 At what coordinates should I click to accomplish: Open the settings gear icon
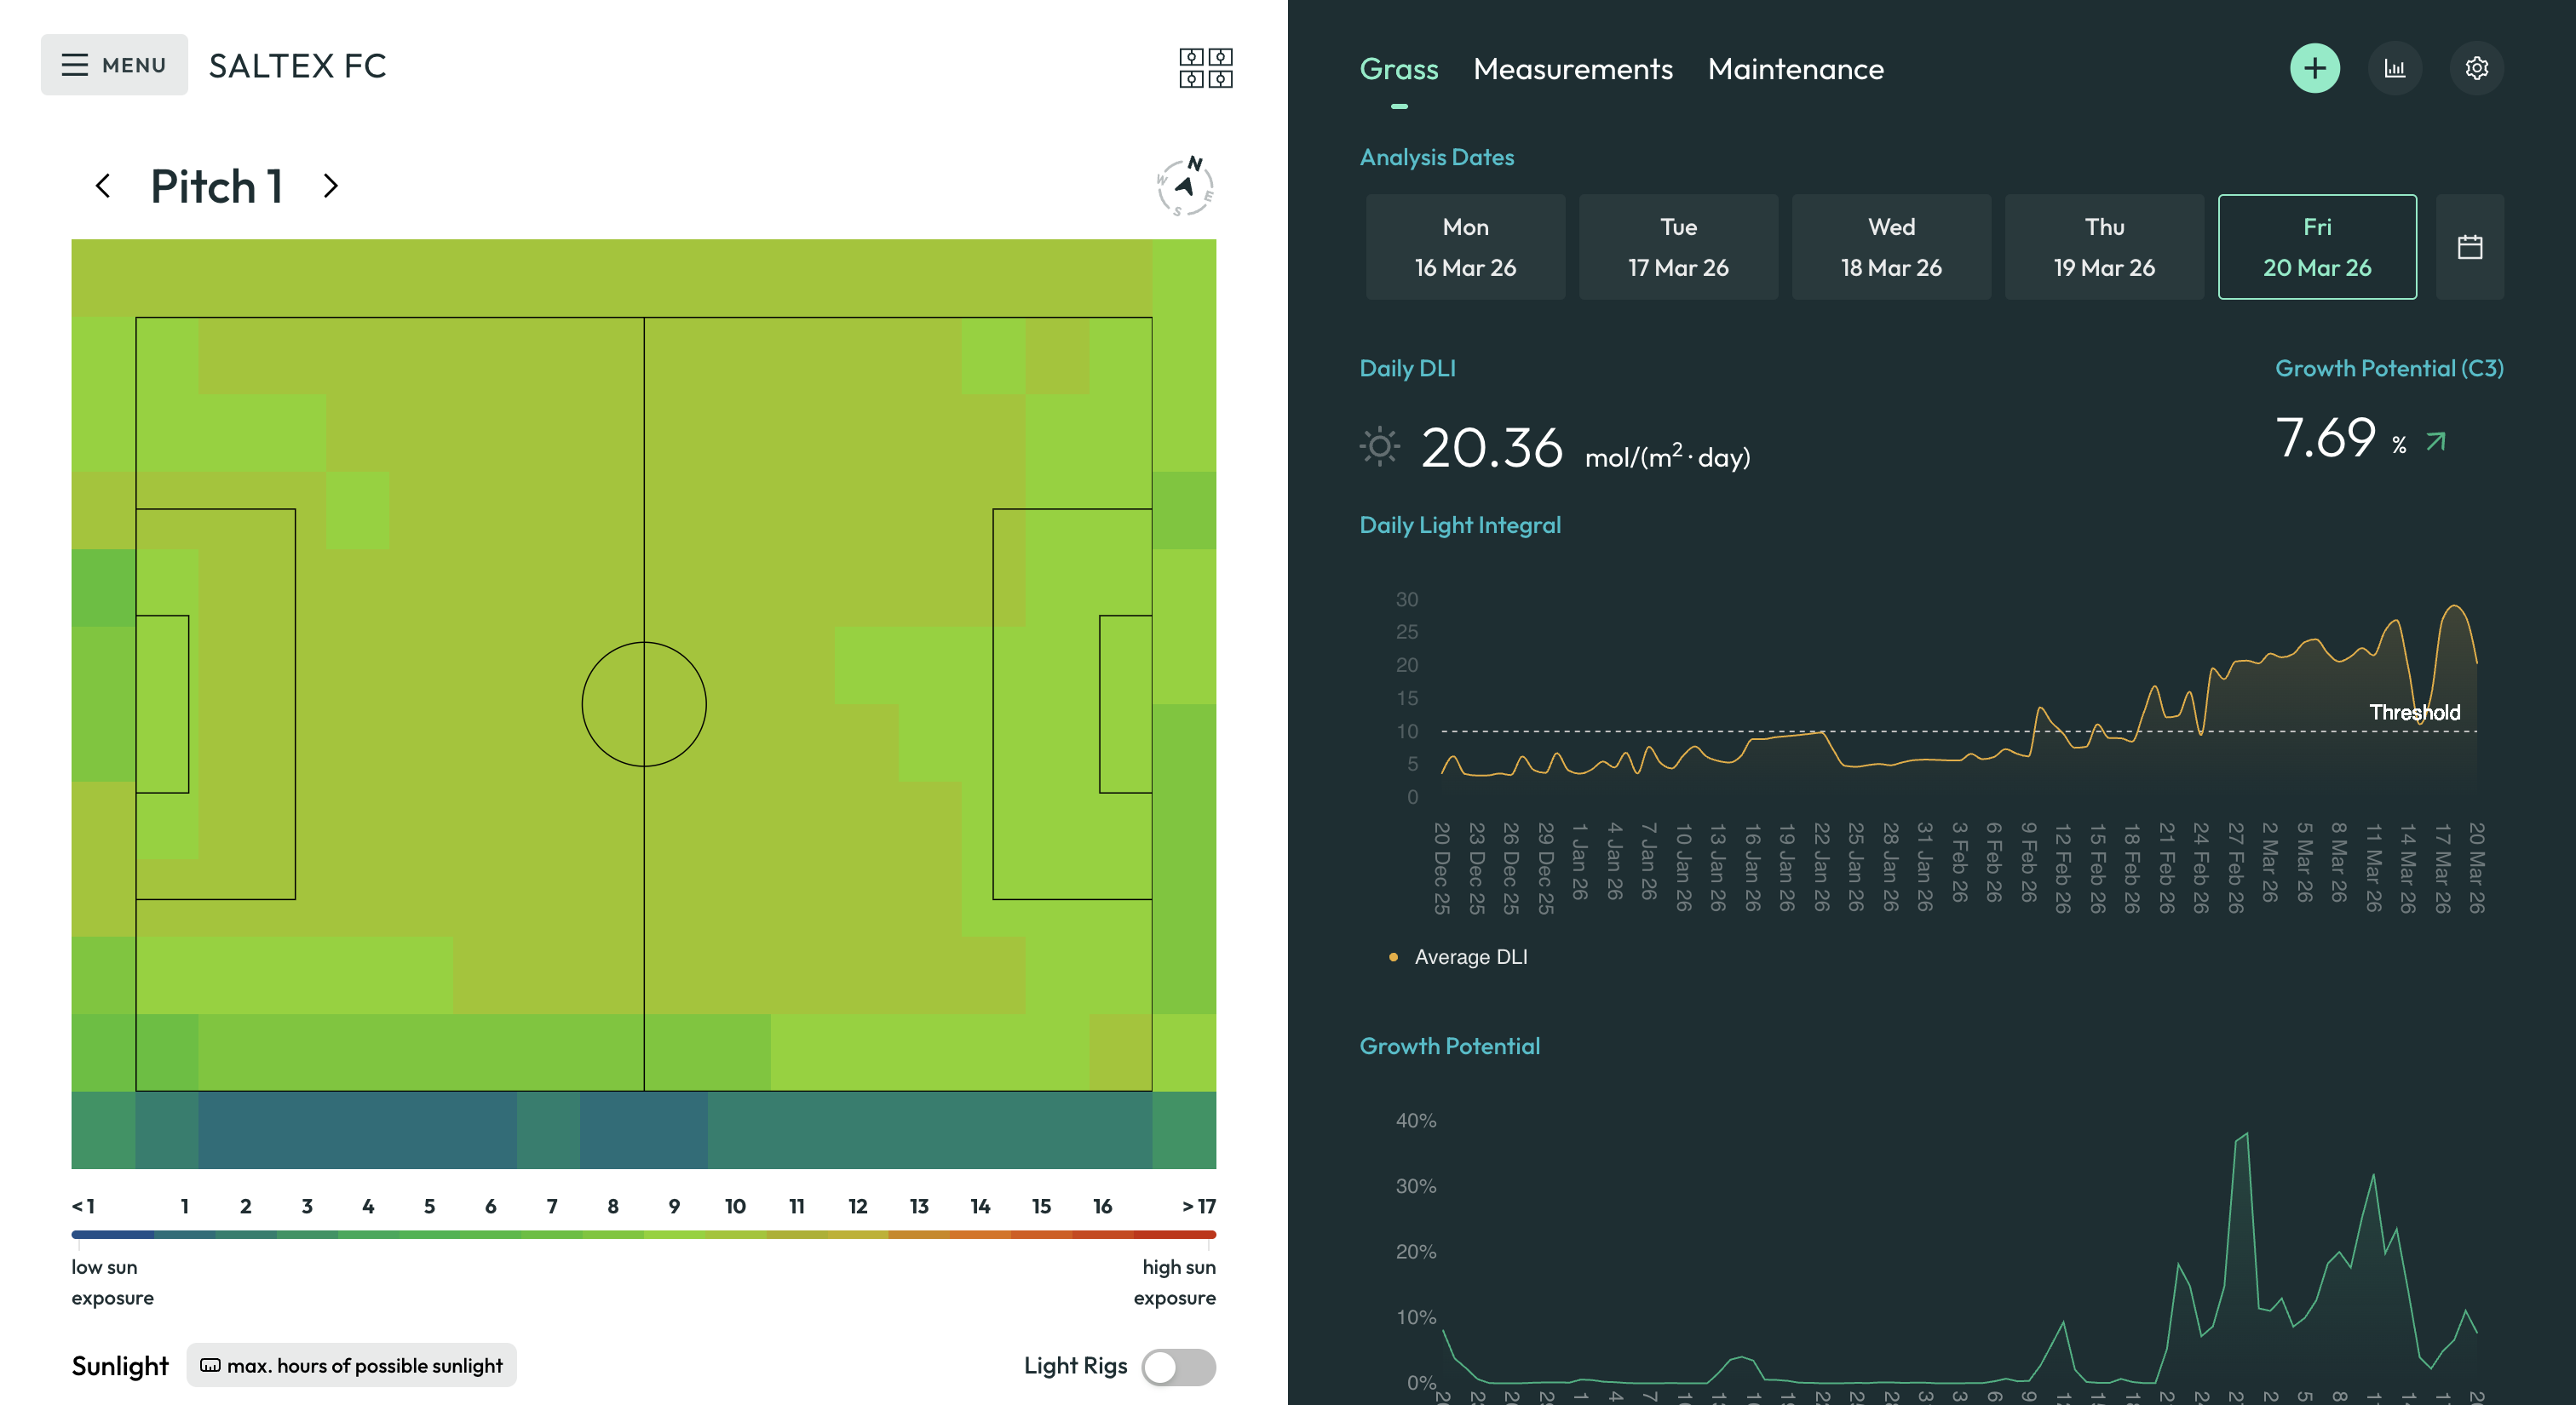pyautogui.click(x=2477, y=68)
